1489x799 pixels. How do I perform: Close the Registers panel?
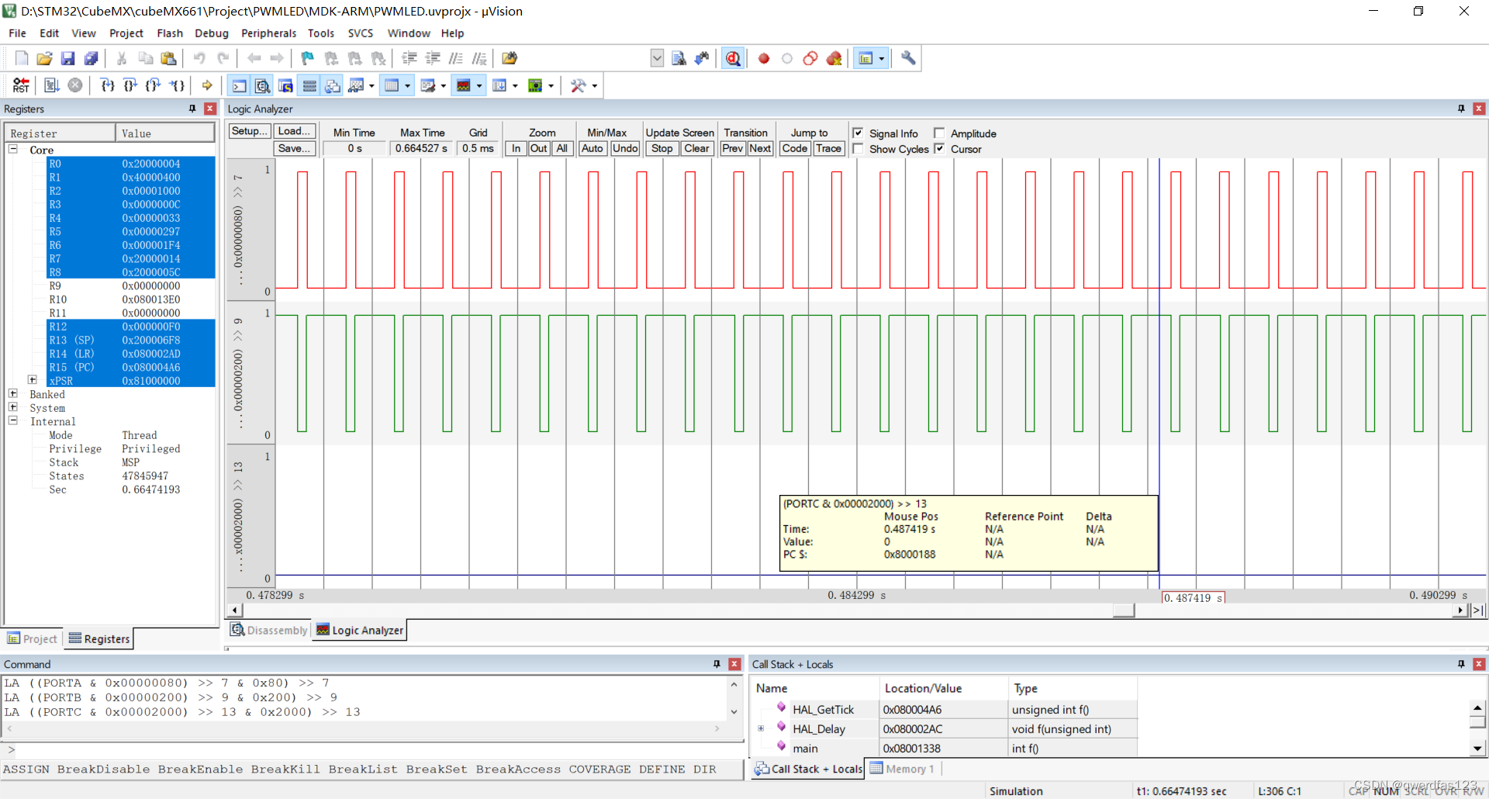click(x=209, y=109)
